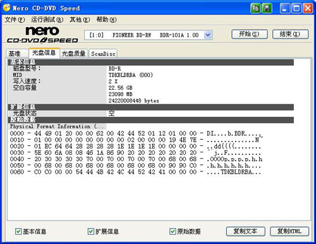The width and height of the screenshot is (316, 244).
Task: Click the 扩展信息 section header
Action: (x=151, y=107)
